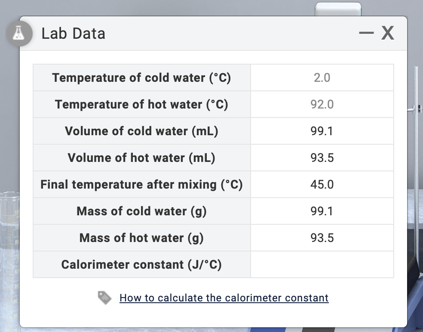Click the Mass of hot water entry
This screenshot has height=332, width=423.
(x=322, y=238)
